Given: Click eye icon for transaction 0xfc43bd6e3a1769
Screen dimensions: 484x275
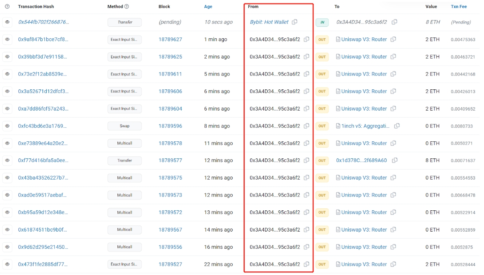Looking at the screenshot, I should point(7,126).
